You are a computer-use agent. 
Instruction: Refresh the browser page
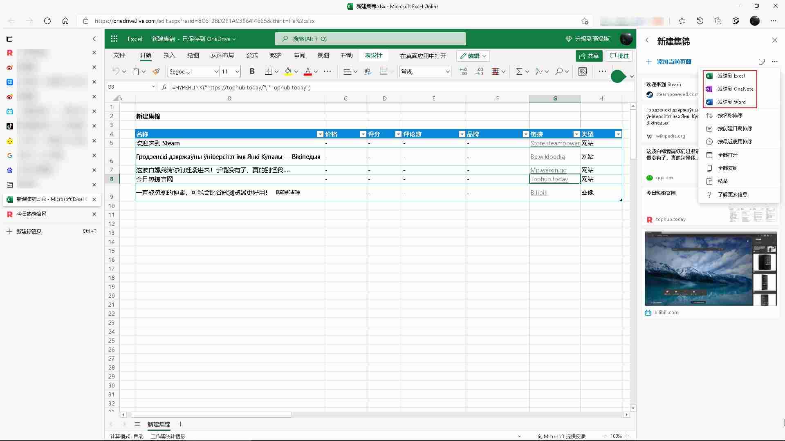pyautogui.click(x=47, y=21)
